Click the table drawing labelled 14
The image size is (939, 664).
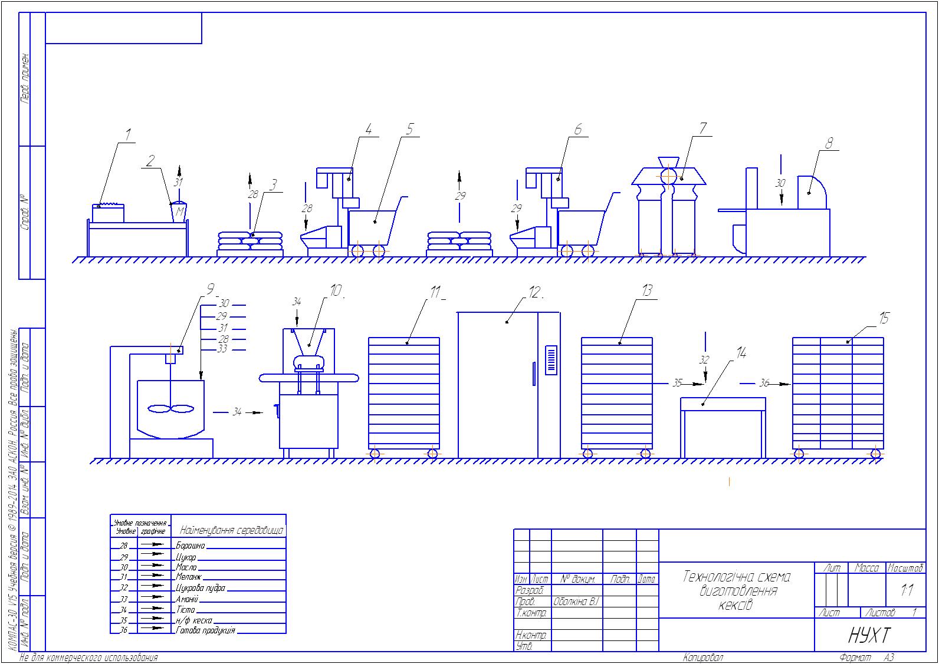pyautogui.click(x=723, y=427)
